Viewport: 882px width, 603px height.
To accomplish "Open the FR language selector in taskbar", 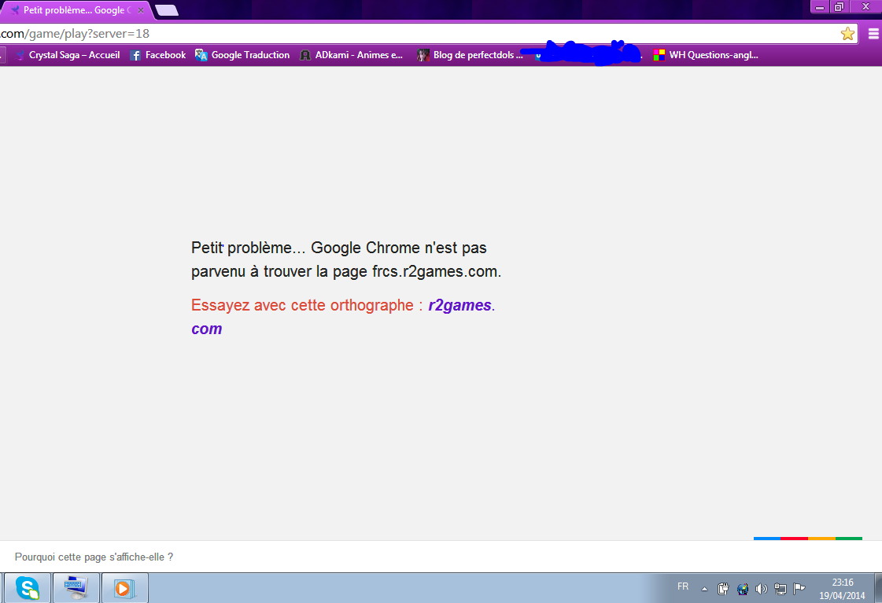I will tap(682, 586).
